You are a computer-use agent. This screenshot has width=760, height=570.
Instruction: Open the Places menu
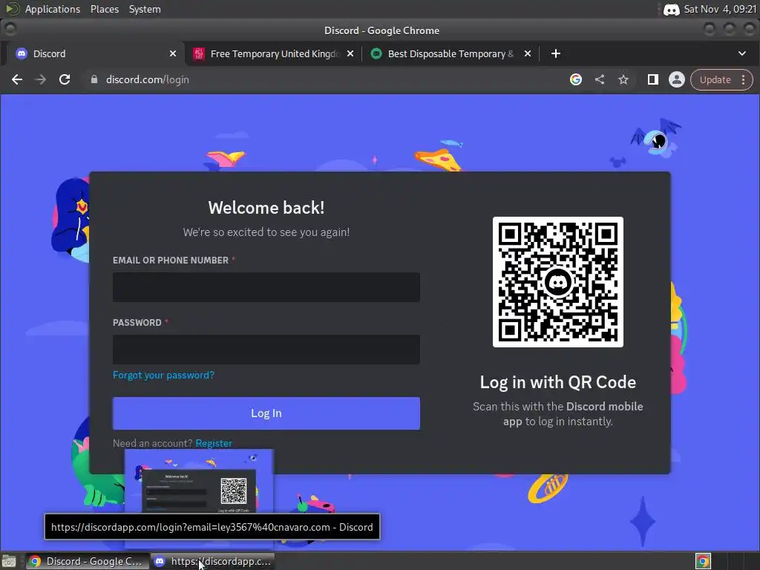click(104, 9)
